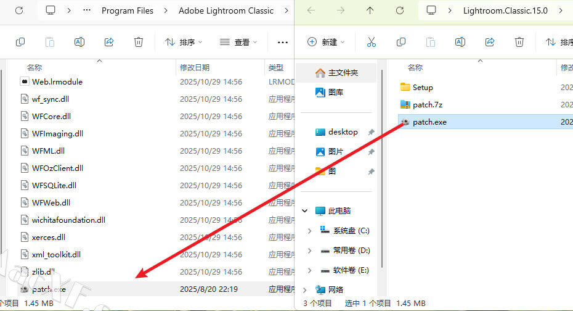Image resolution: width=573 pixels, height=311 pixels.
Task: Click share icon in the Lightroom.Classic.15.0 window toolbar
Action: 490,42
